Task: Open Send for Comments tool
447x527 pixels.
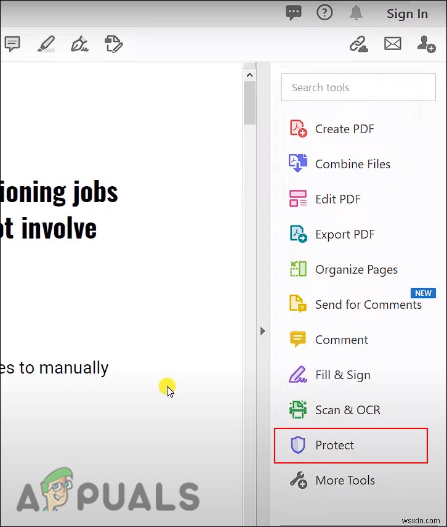Action: click(355, 304)
